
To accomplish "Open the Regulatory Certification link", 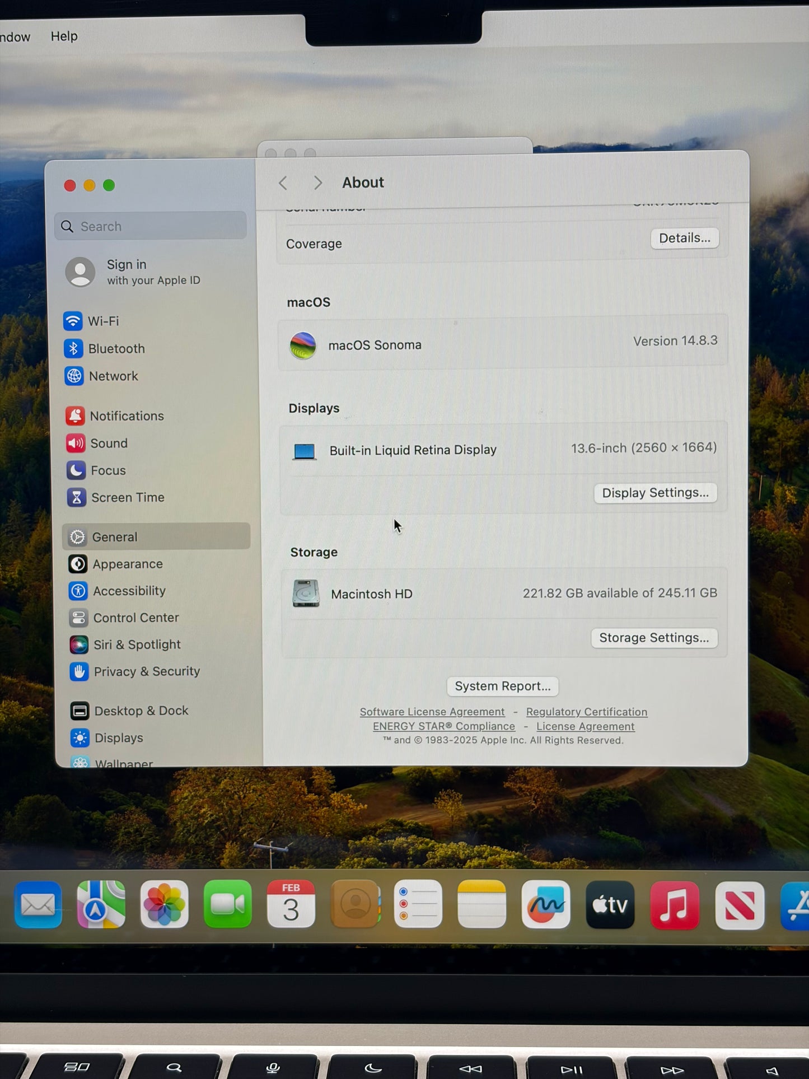I will click(x=586, y=712).
